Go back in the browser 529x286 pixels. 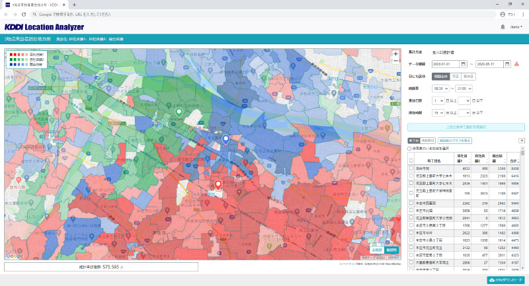6,15
